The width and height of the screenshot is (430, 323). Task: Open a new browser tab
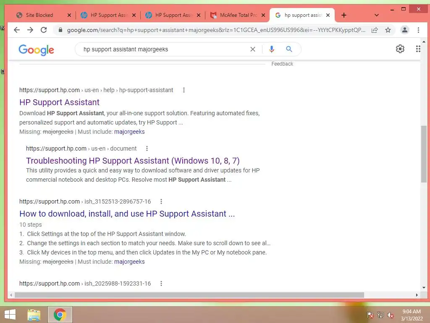click(x=344, y=15)
